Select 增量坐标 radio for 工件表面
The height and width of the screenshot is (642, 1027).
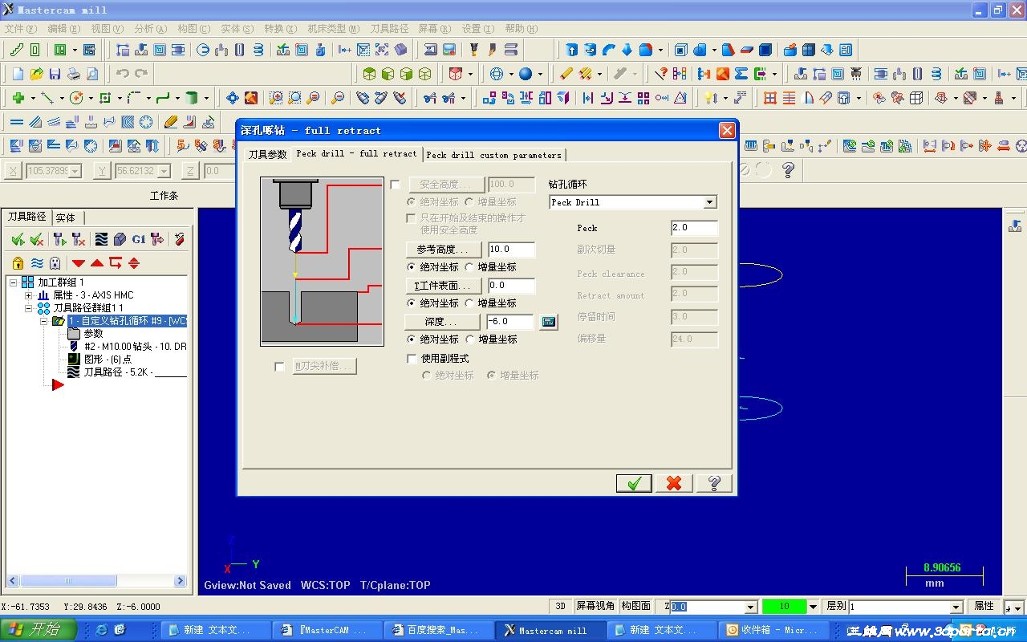[470, 303]
